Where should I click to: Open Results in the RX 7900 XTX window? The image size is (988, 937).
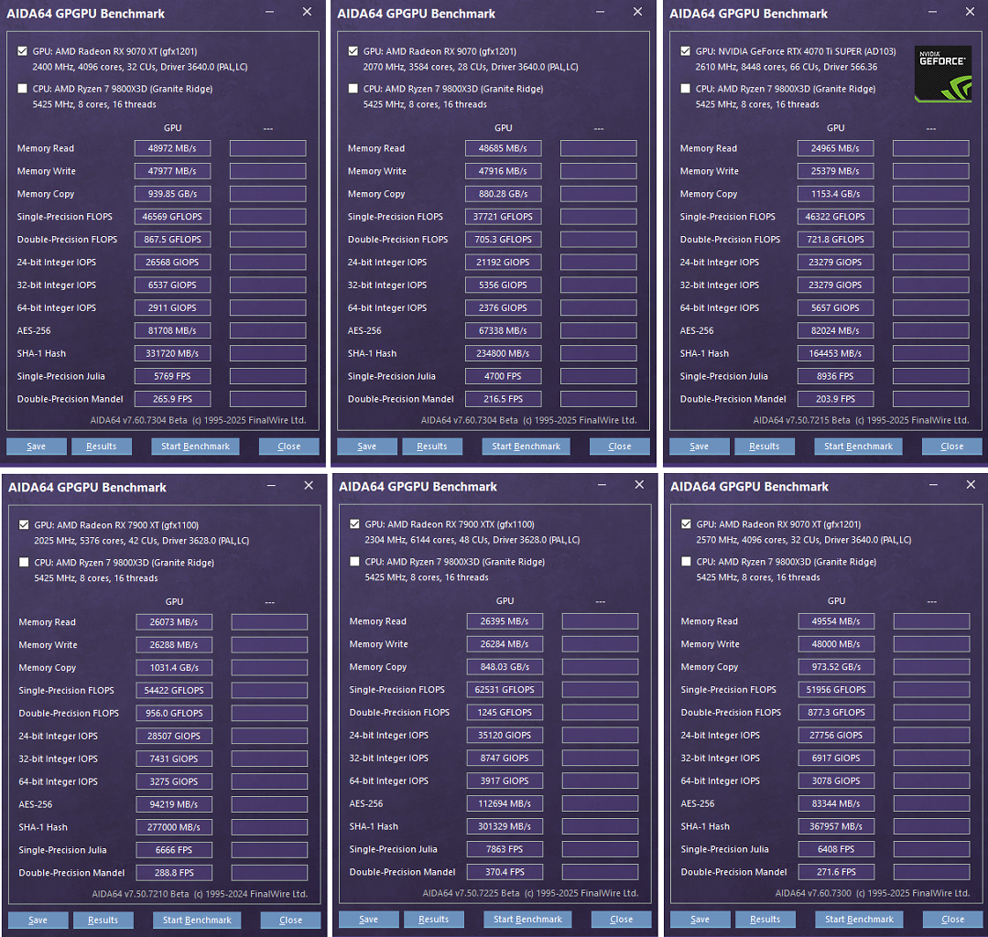(434, 920)
